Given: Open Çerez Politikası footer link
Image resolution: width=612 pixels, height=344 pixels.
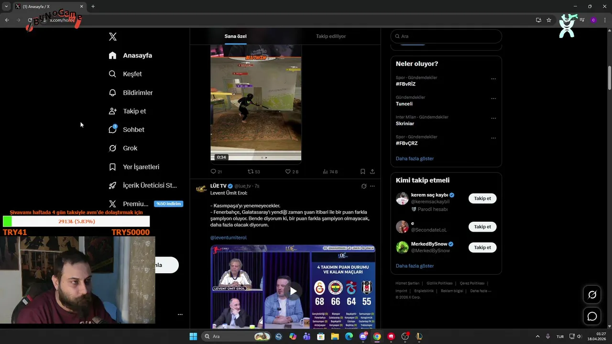Looking at the screenshot, I should click(472, 283).
